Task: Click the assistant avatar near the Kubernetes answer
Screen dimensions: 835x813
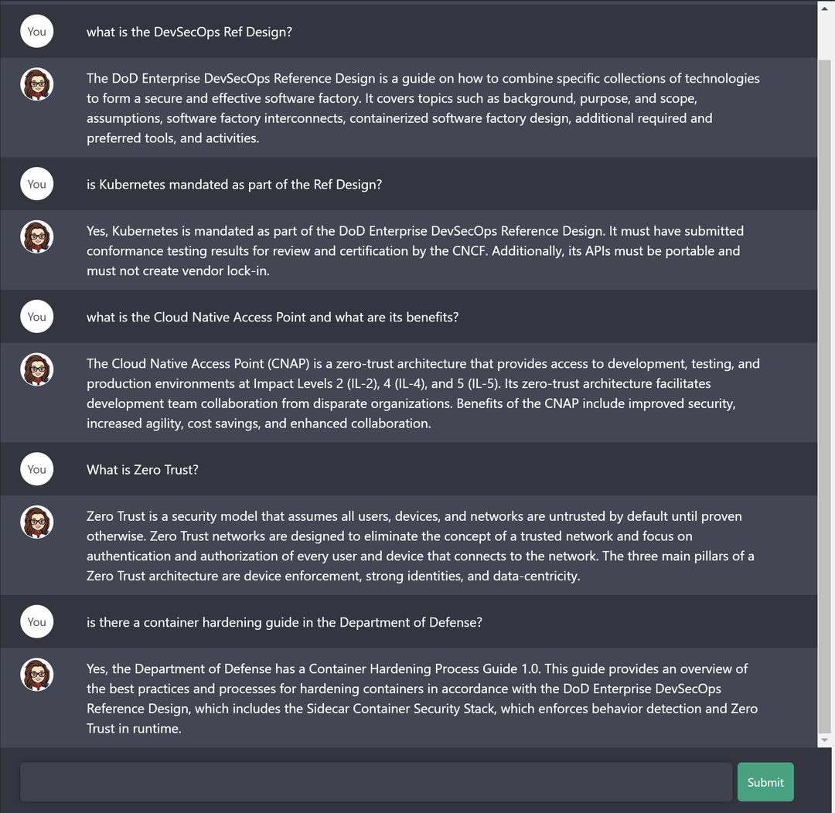Action: pos(36,236)
